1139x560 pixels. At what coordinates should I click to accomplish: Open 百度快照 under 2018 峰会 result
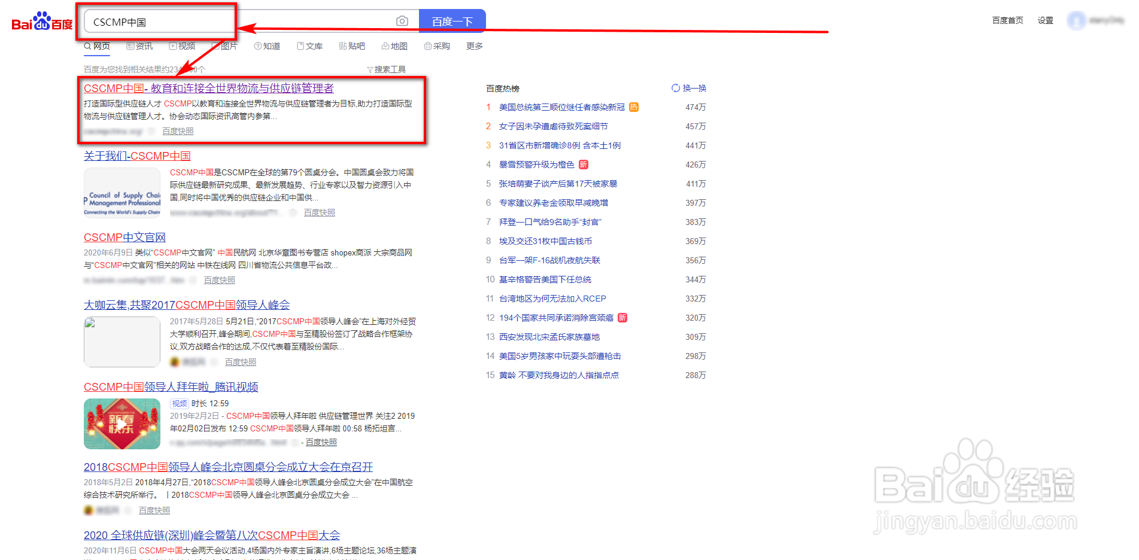[154, 510]
